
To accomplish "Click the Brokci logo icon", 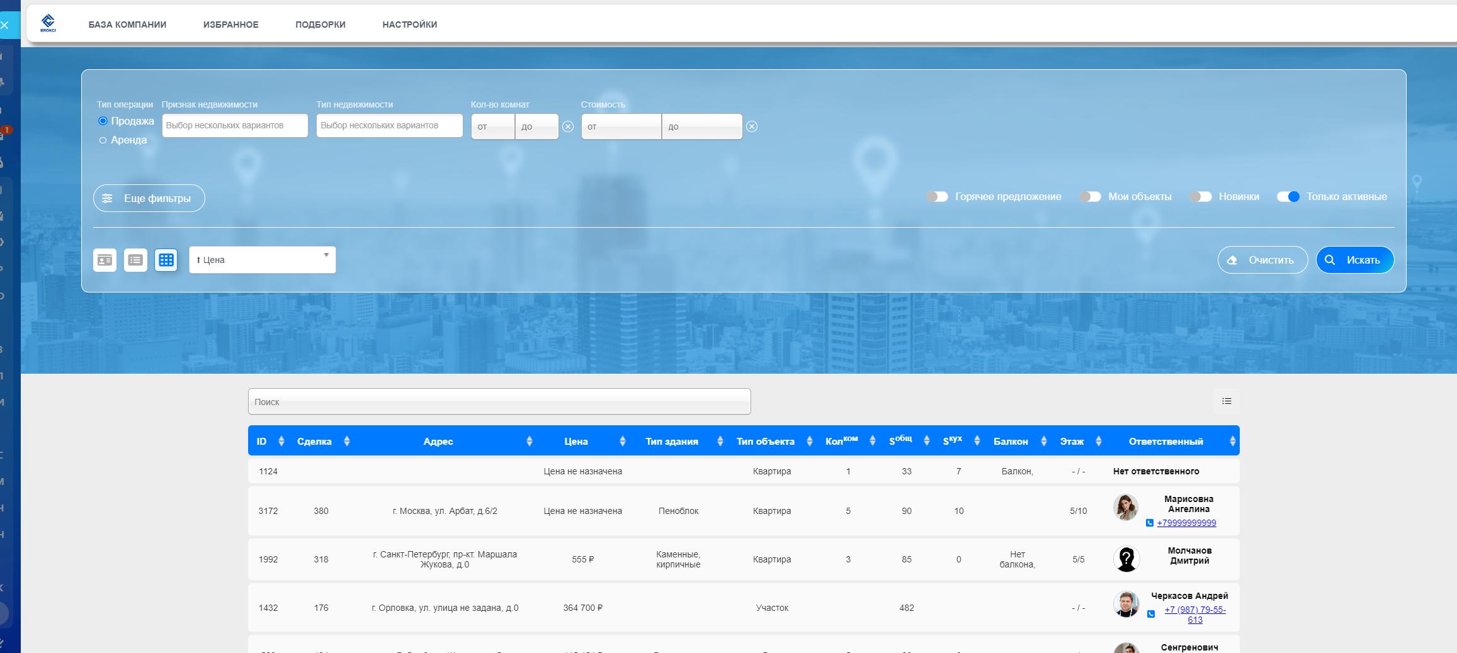I will click(48, 23).
